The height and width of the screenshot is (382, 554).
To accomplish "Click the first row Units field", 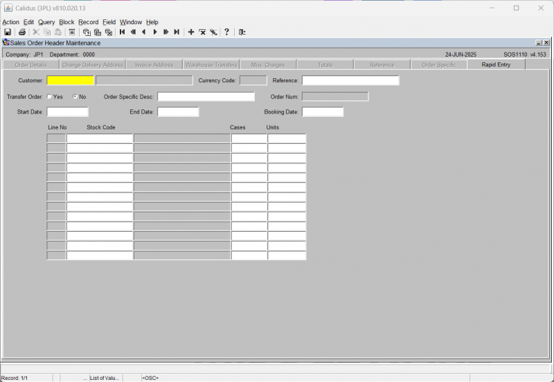I will [287, 138].
